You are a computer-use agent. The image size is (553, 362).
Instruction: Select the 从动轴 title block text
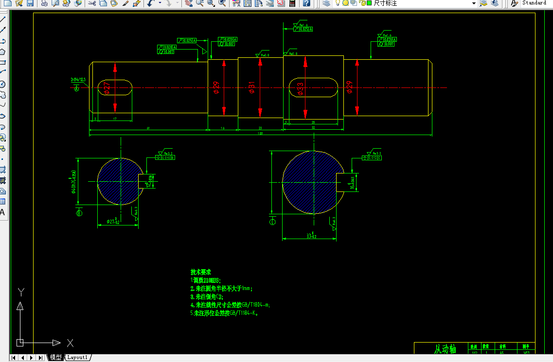445,349
